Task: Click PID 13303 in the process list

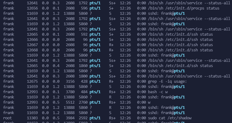Action: pos(32,118)
